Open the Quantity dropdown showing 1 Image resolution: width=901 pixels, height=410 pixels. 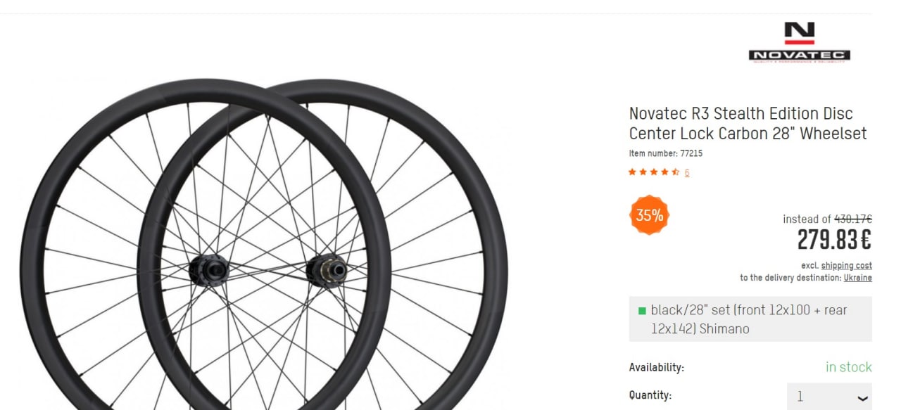pyautogui.click(x=828, y=397)
